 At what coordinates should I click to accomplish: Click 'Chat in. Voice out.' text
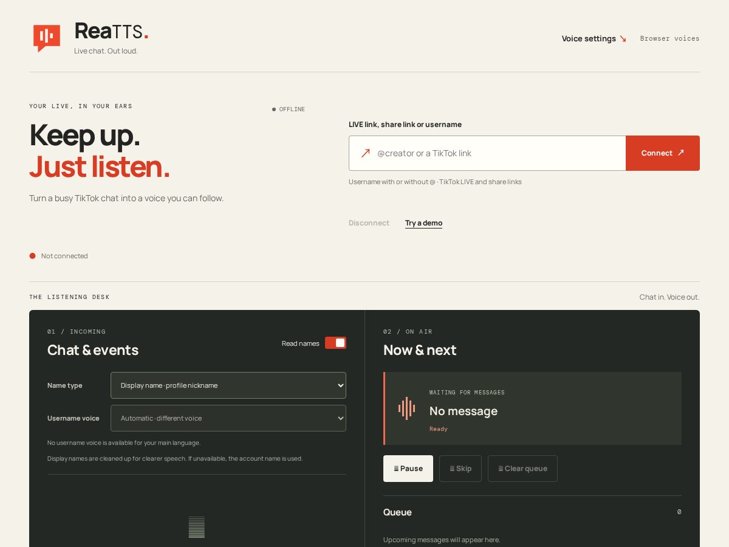(669, 297)
